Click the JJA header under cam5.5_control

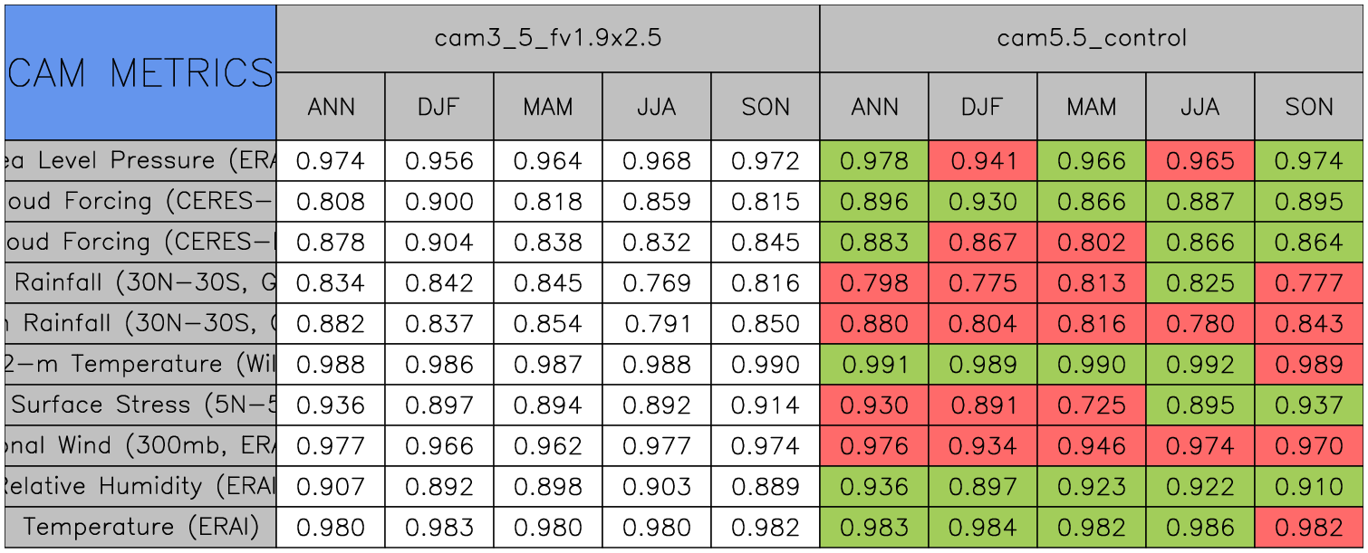[1200, 107]
